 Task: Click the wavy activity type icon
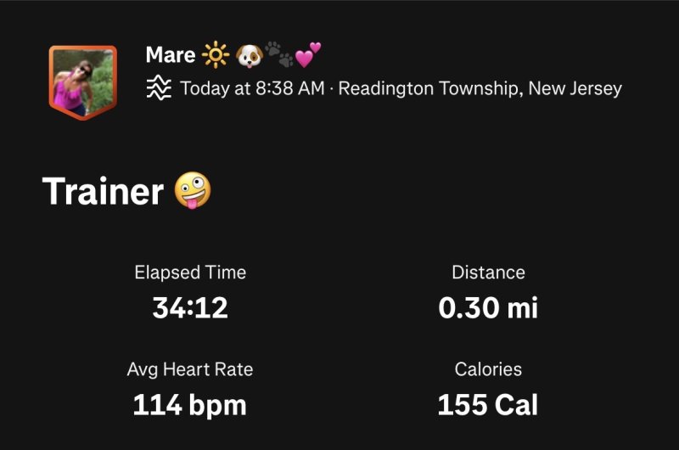click(x=159, y=88)
